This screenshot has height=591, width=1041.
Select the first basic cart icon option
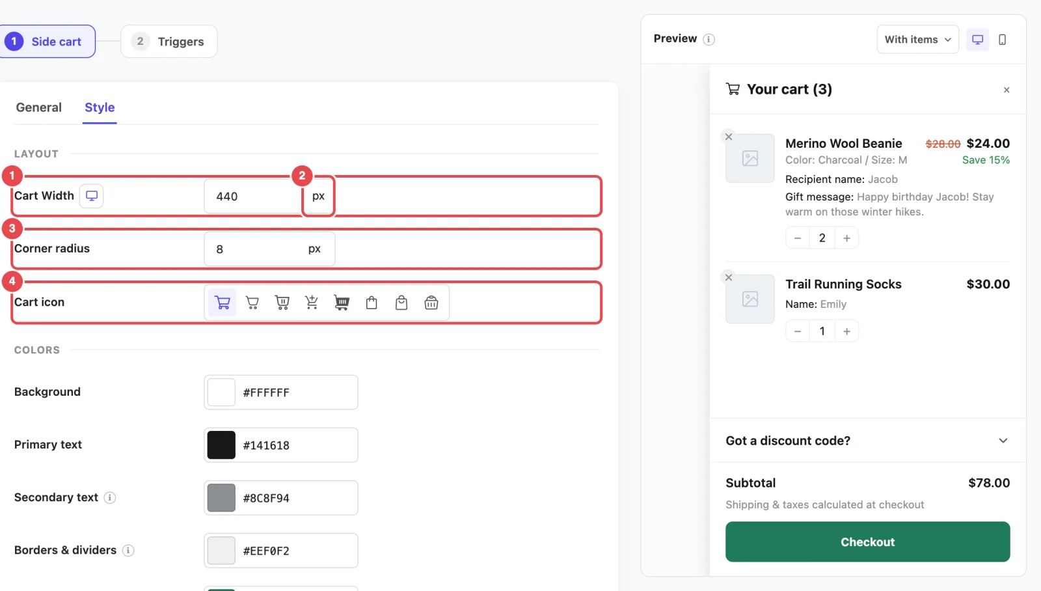point(223,303)
